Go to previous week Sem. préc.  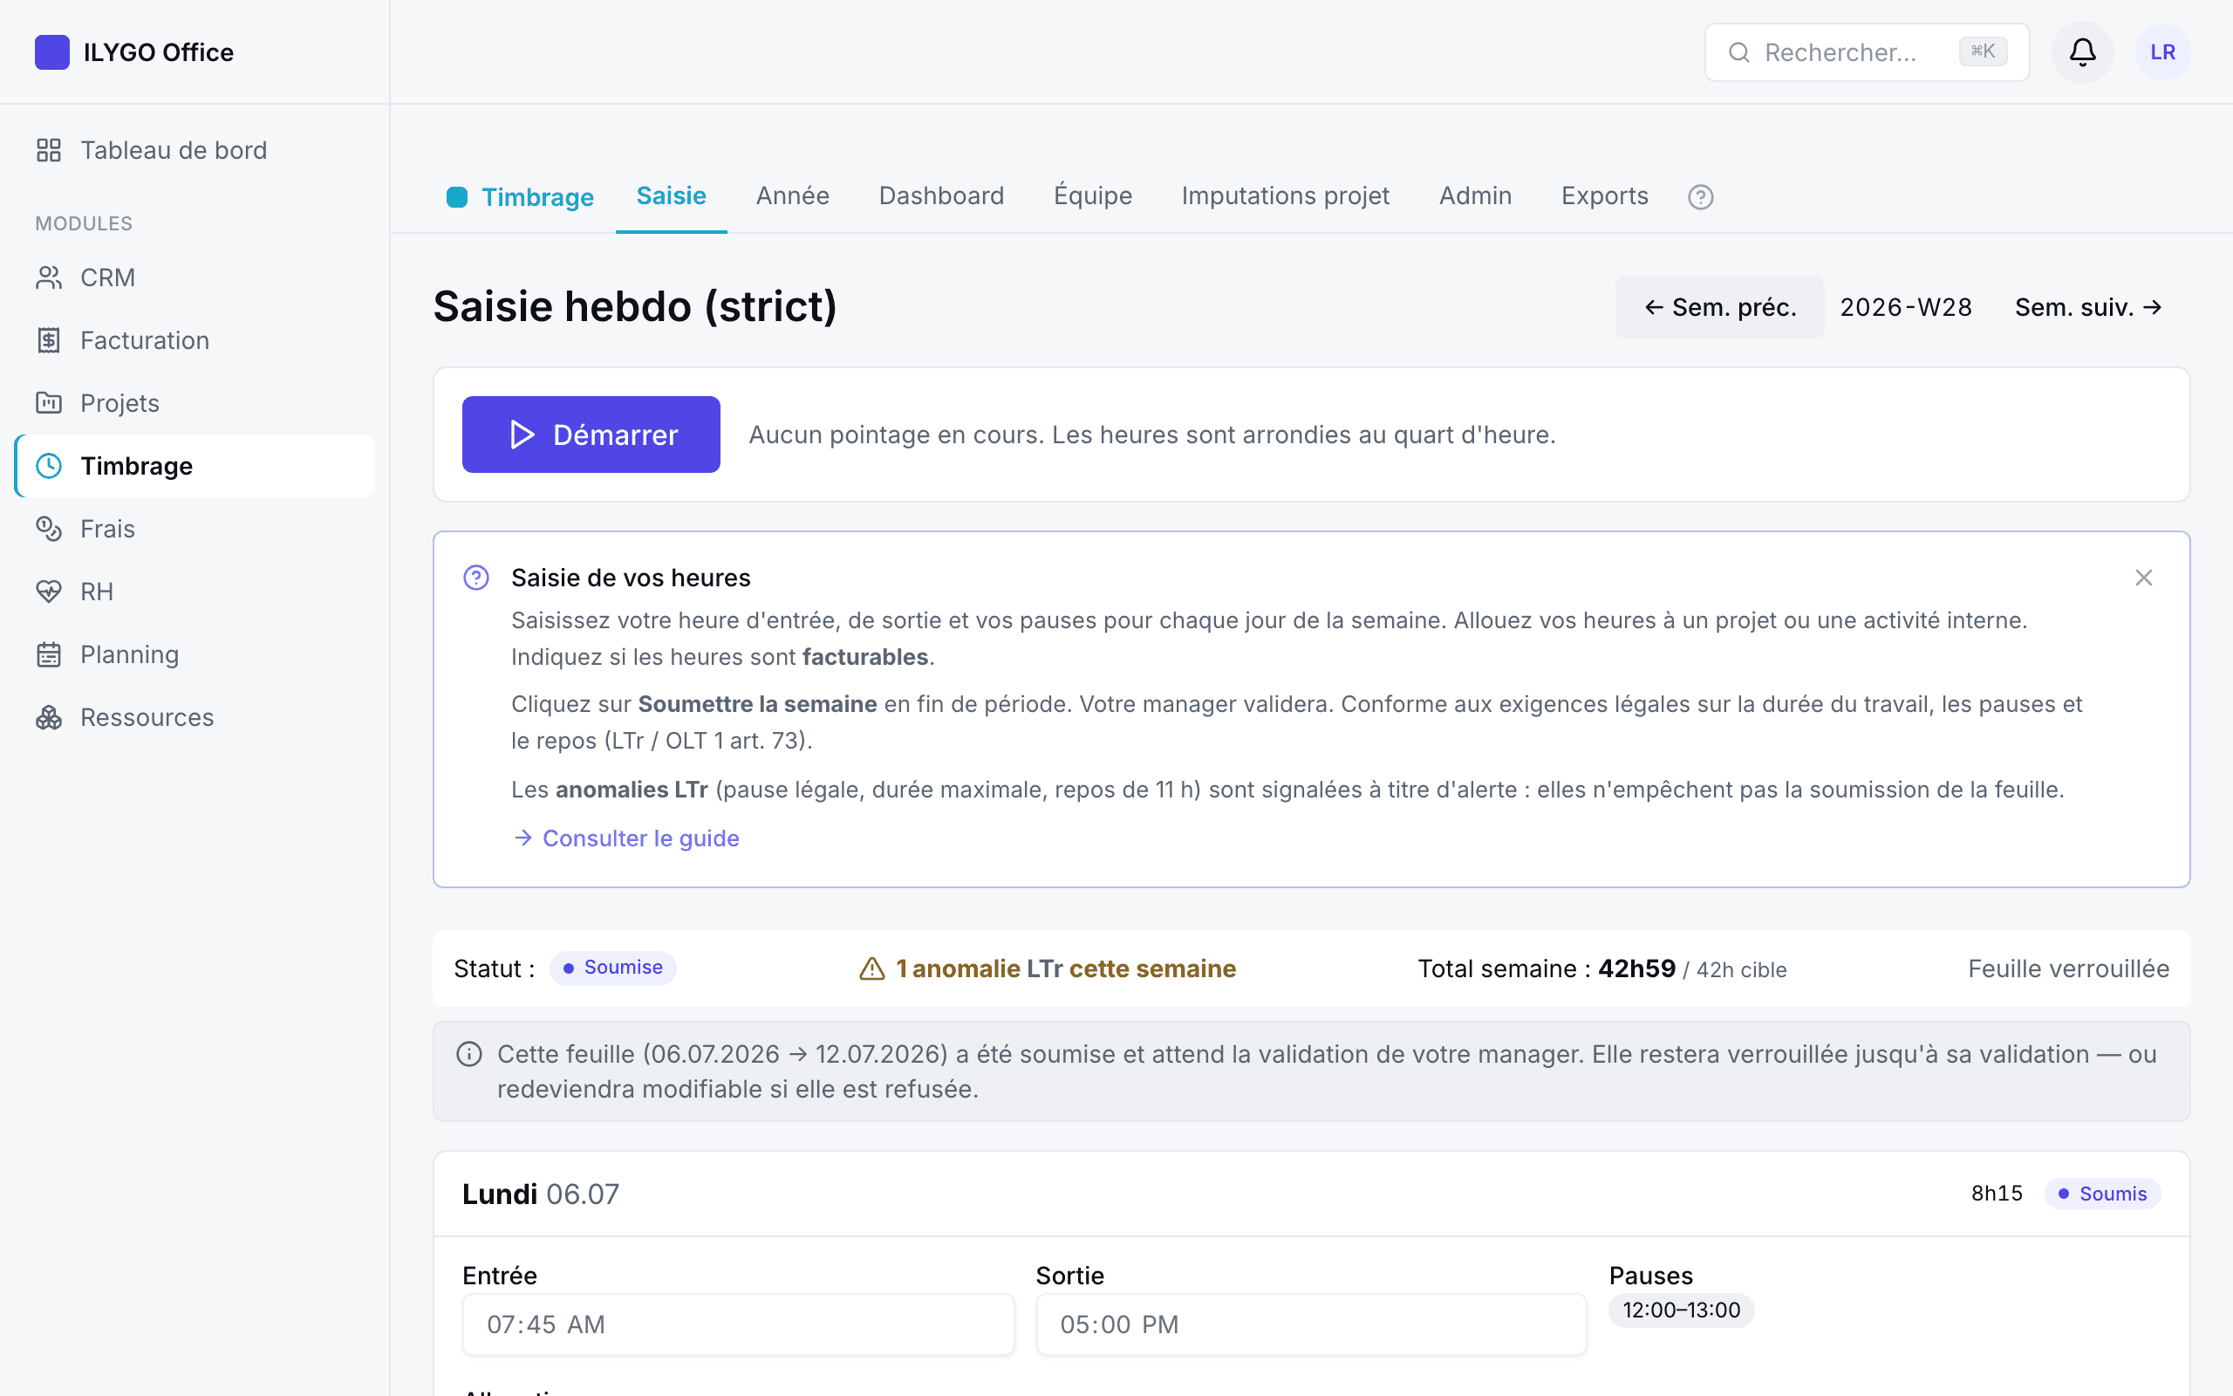[x=1719, y=307]
